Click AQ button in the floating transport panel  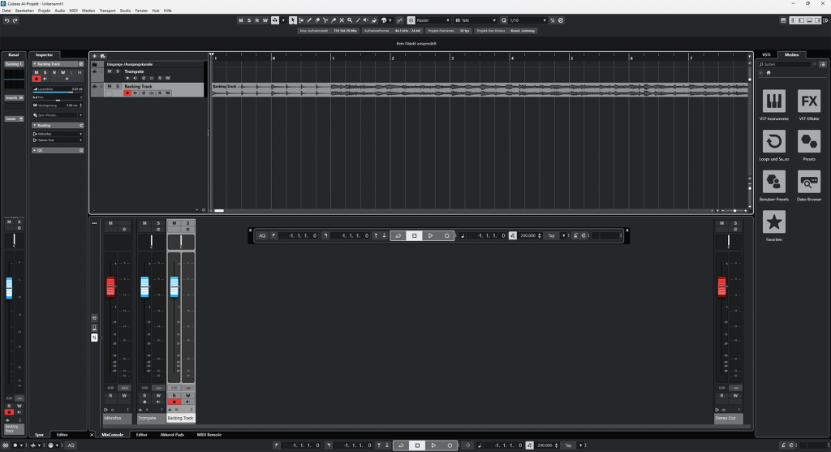[x=262, y=235]
